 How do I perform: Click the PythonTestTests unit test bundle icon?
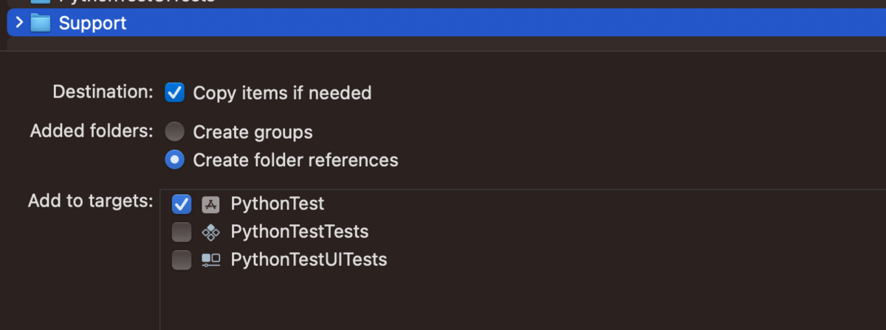point(211,233)
